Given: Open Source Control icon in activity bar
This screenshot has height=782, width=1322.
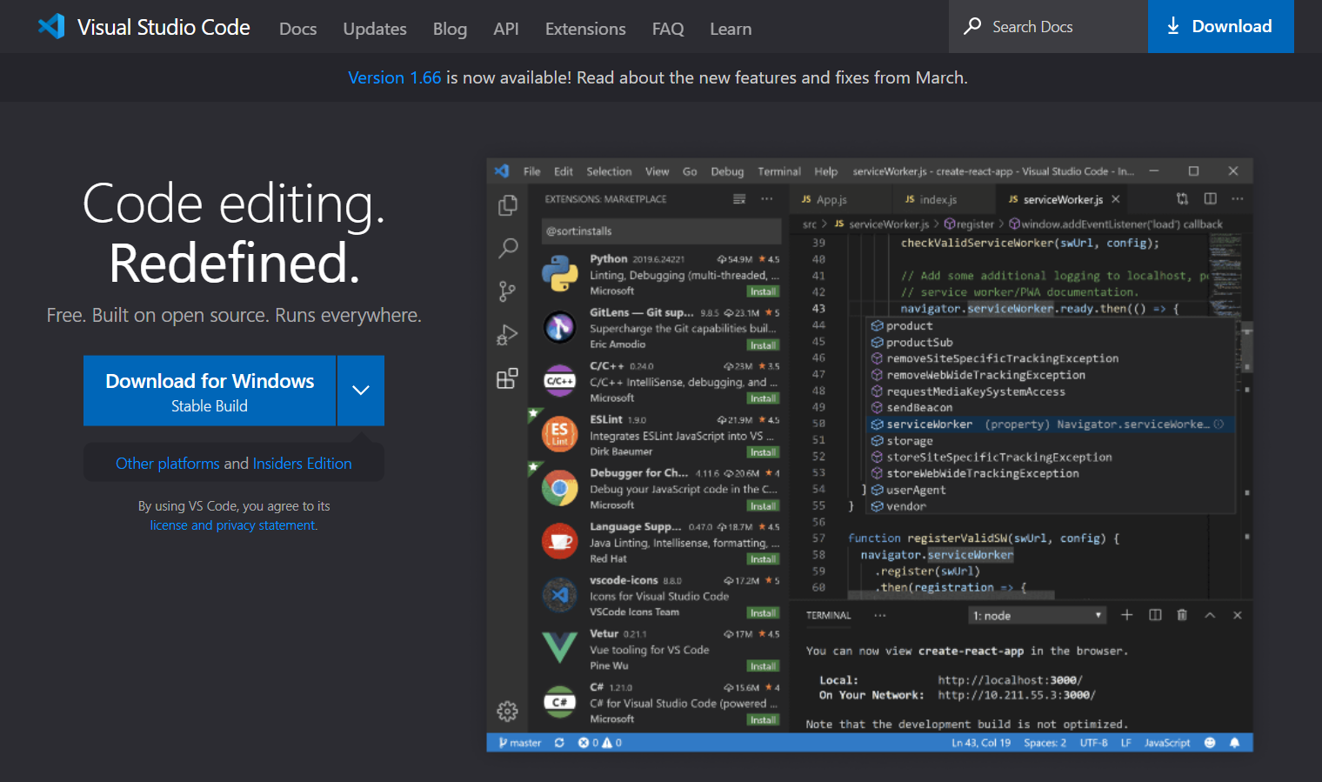Looking at the screenshot, I should 508,291.
